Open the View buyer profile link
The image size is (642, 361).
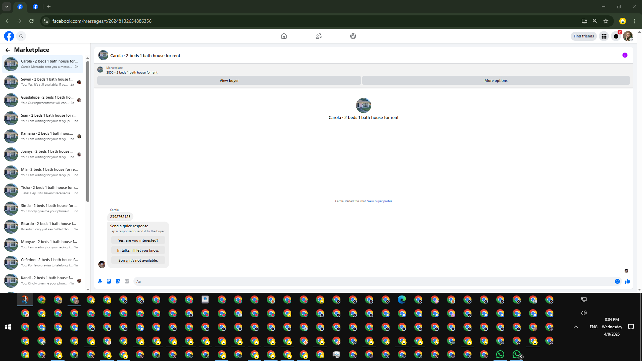pos(380,201)
